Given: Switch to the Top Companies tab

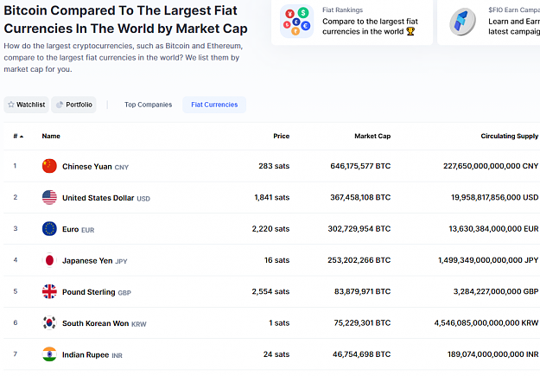Looking at the screenshot, I should click(x=148, y=105).
